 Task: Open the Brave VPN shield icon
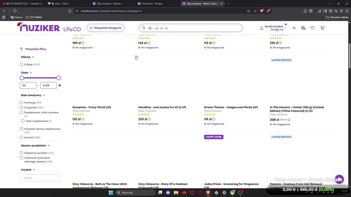[x=341, y=11]
